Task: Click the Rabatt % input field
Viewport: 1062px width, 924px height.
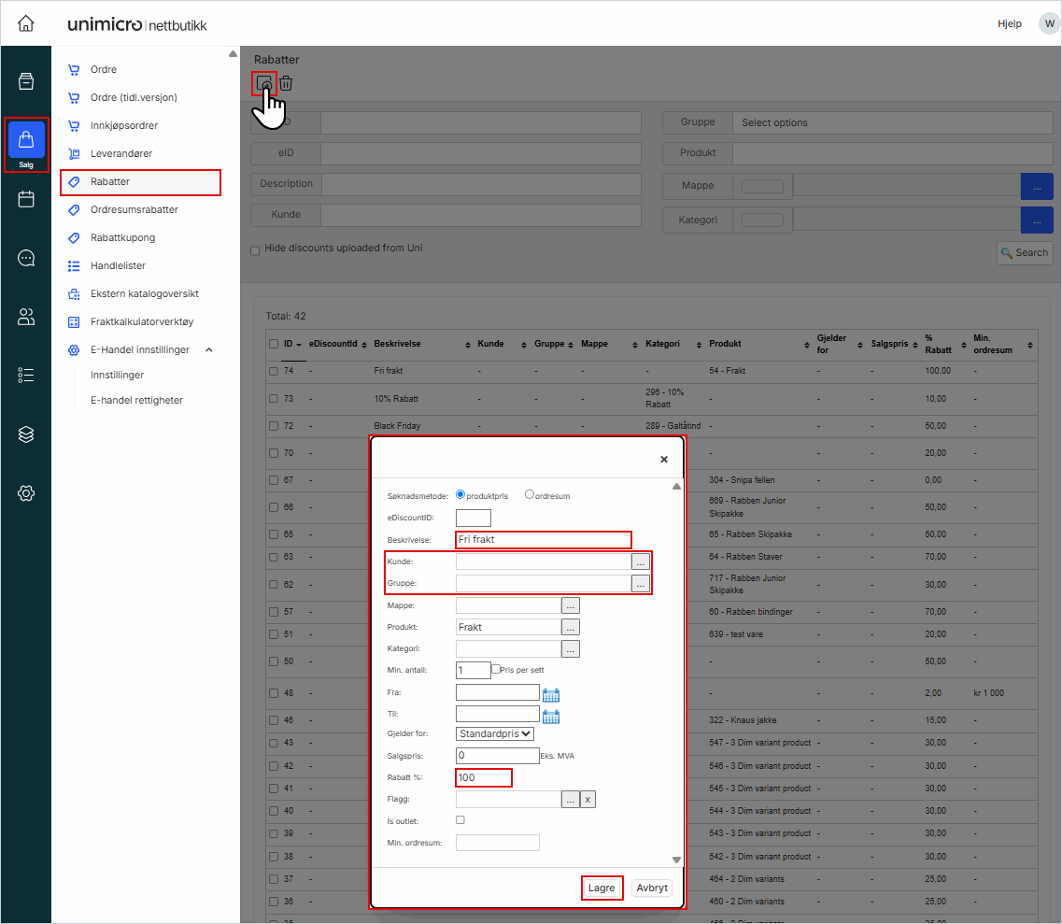Action: click(483, 777)
